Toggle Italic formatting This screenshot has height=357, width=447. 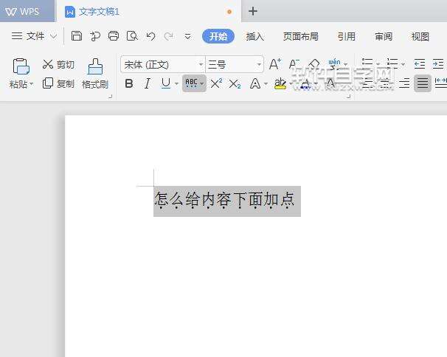coord(147,84)
